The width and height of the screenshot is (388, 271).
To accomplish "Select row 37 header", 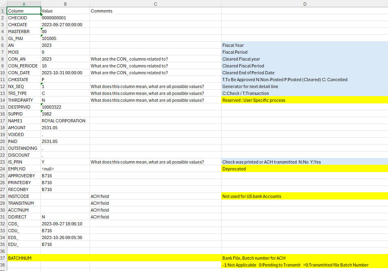I will tap(3, 258).
